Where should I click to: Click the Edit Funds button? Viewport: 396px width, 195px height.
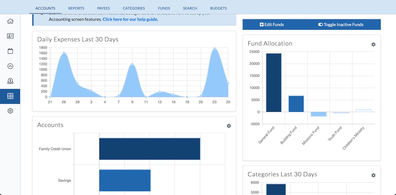click(x=272, y=24)
